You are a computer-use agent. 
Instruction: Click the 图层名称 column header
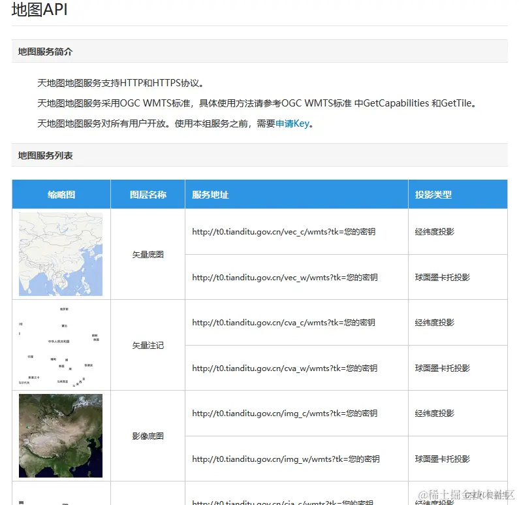coord(148,195)
